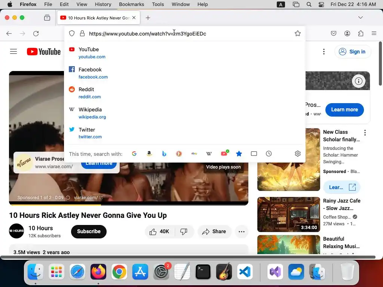The image size is (383, 287).
Task: Choose Reddit suggestion in dropdown
Action: 185,93
